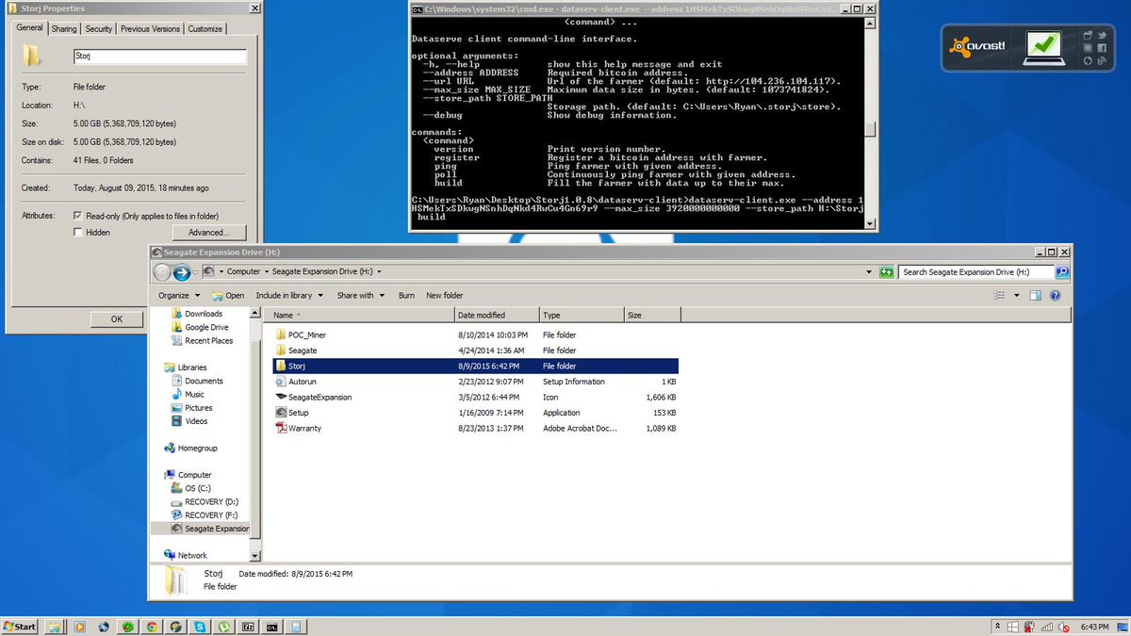Click the Storj Properties folder icon
Screen dimensions: 1131x636
pyautogui.click(x=33, y=57)
